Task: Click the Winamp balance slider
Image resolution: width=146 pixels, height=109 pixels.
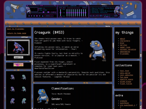Action: click(48, 12)
